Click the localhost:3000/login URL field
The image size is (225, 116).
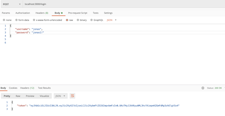click(x=124, y=4)
